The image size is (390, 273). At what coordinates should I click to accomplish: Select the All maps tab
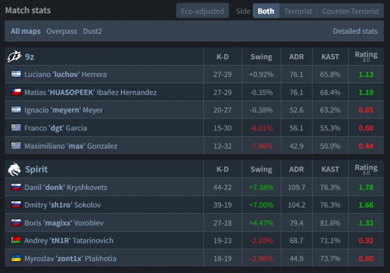point(25,31)
